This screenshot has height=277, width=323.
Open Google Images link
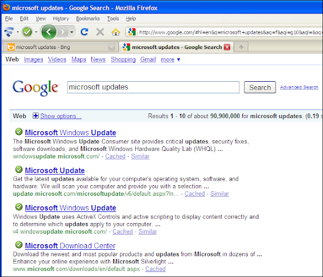(x=34, y=60)
